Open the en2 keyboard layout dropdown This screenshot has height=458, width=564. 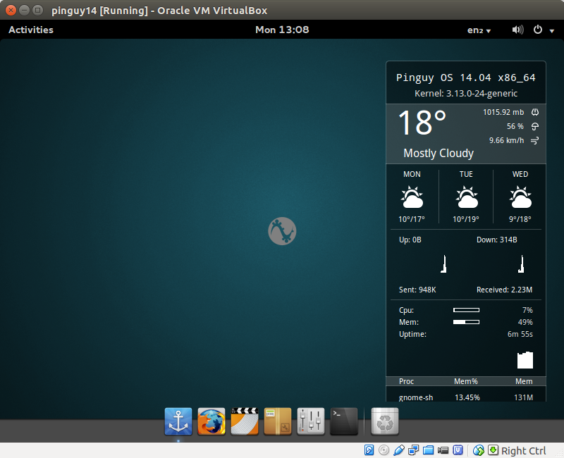[479, 30]
